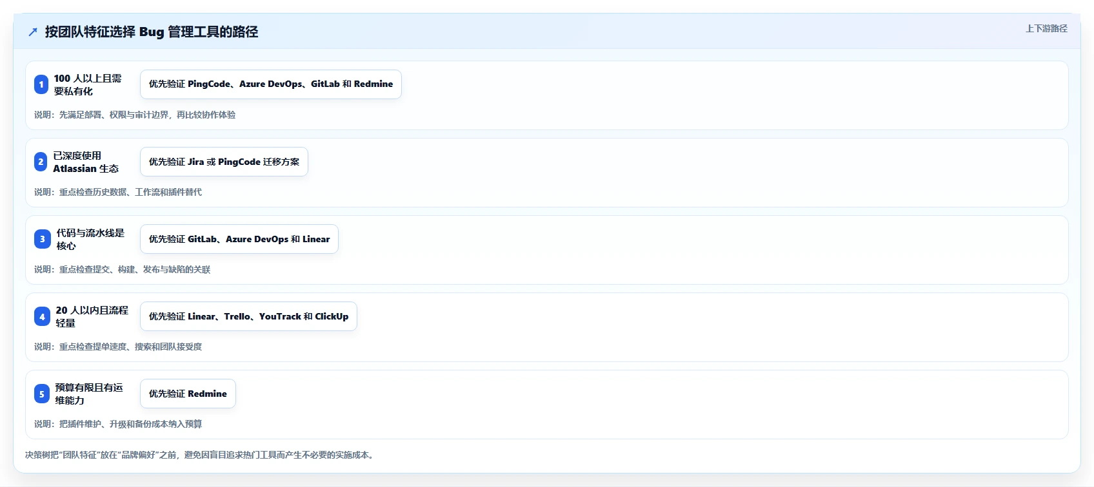Viewport: 1094px width, 487px height.
Task: Click the 优先验证 Jira 或 PingCode 迁移方案 box
Action: tap(224, 162)
